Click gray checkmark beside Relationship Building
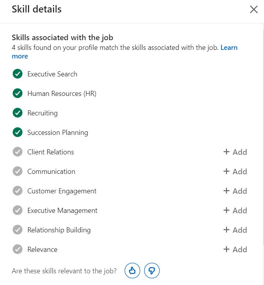This screenshot has width=264, height=285. tap(18, 230)
